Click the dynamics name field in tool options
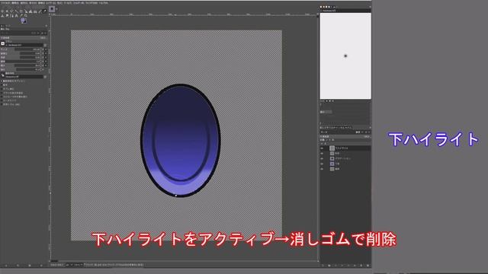The width and height of the screenshot is (488, 274). (x=24, y=77)
